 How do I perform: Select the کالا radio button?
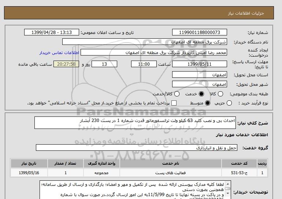coord(220,94)
